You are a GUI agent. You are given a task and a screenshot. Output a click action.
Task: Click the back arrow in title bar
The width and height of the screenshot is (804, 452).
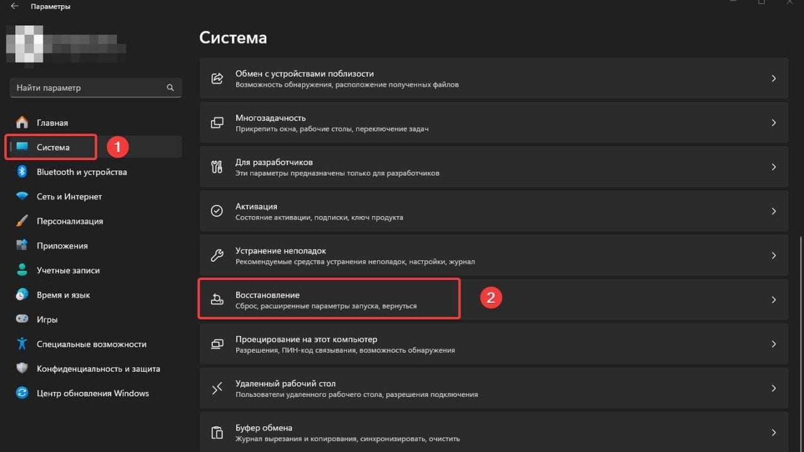coord(14,6)
